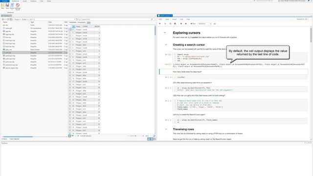The image size is (313, 176).
Task: Click the Shape column header in table preview
Action: [78, 26]
